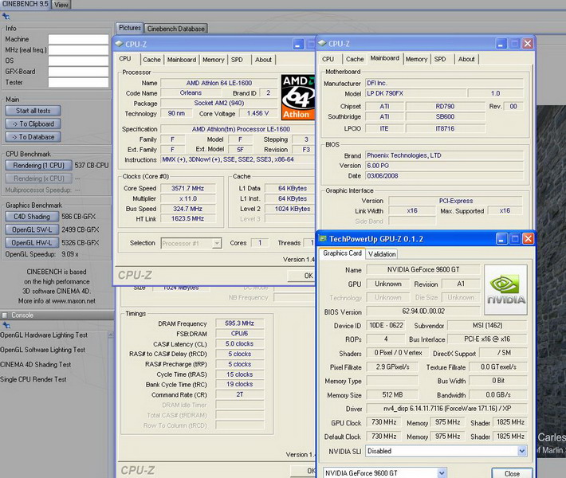Collapse the Console panel header icon
Image resolution: width=566 pixels, height=478 pixels.
[5, 315]
